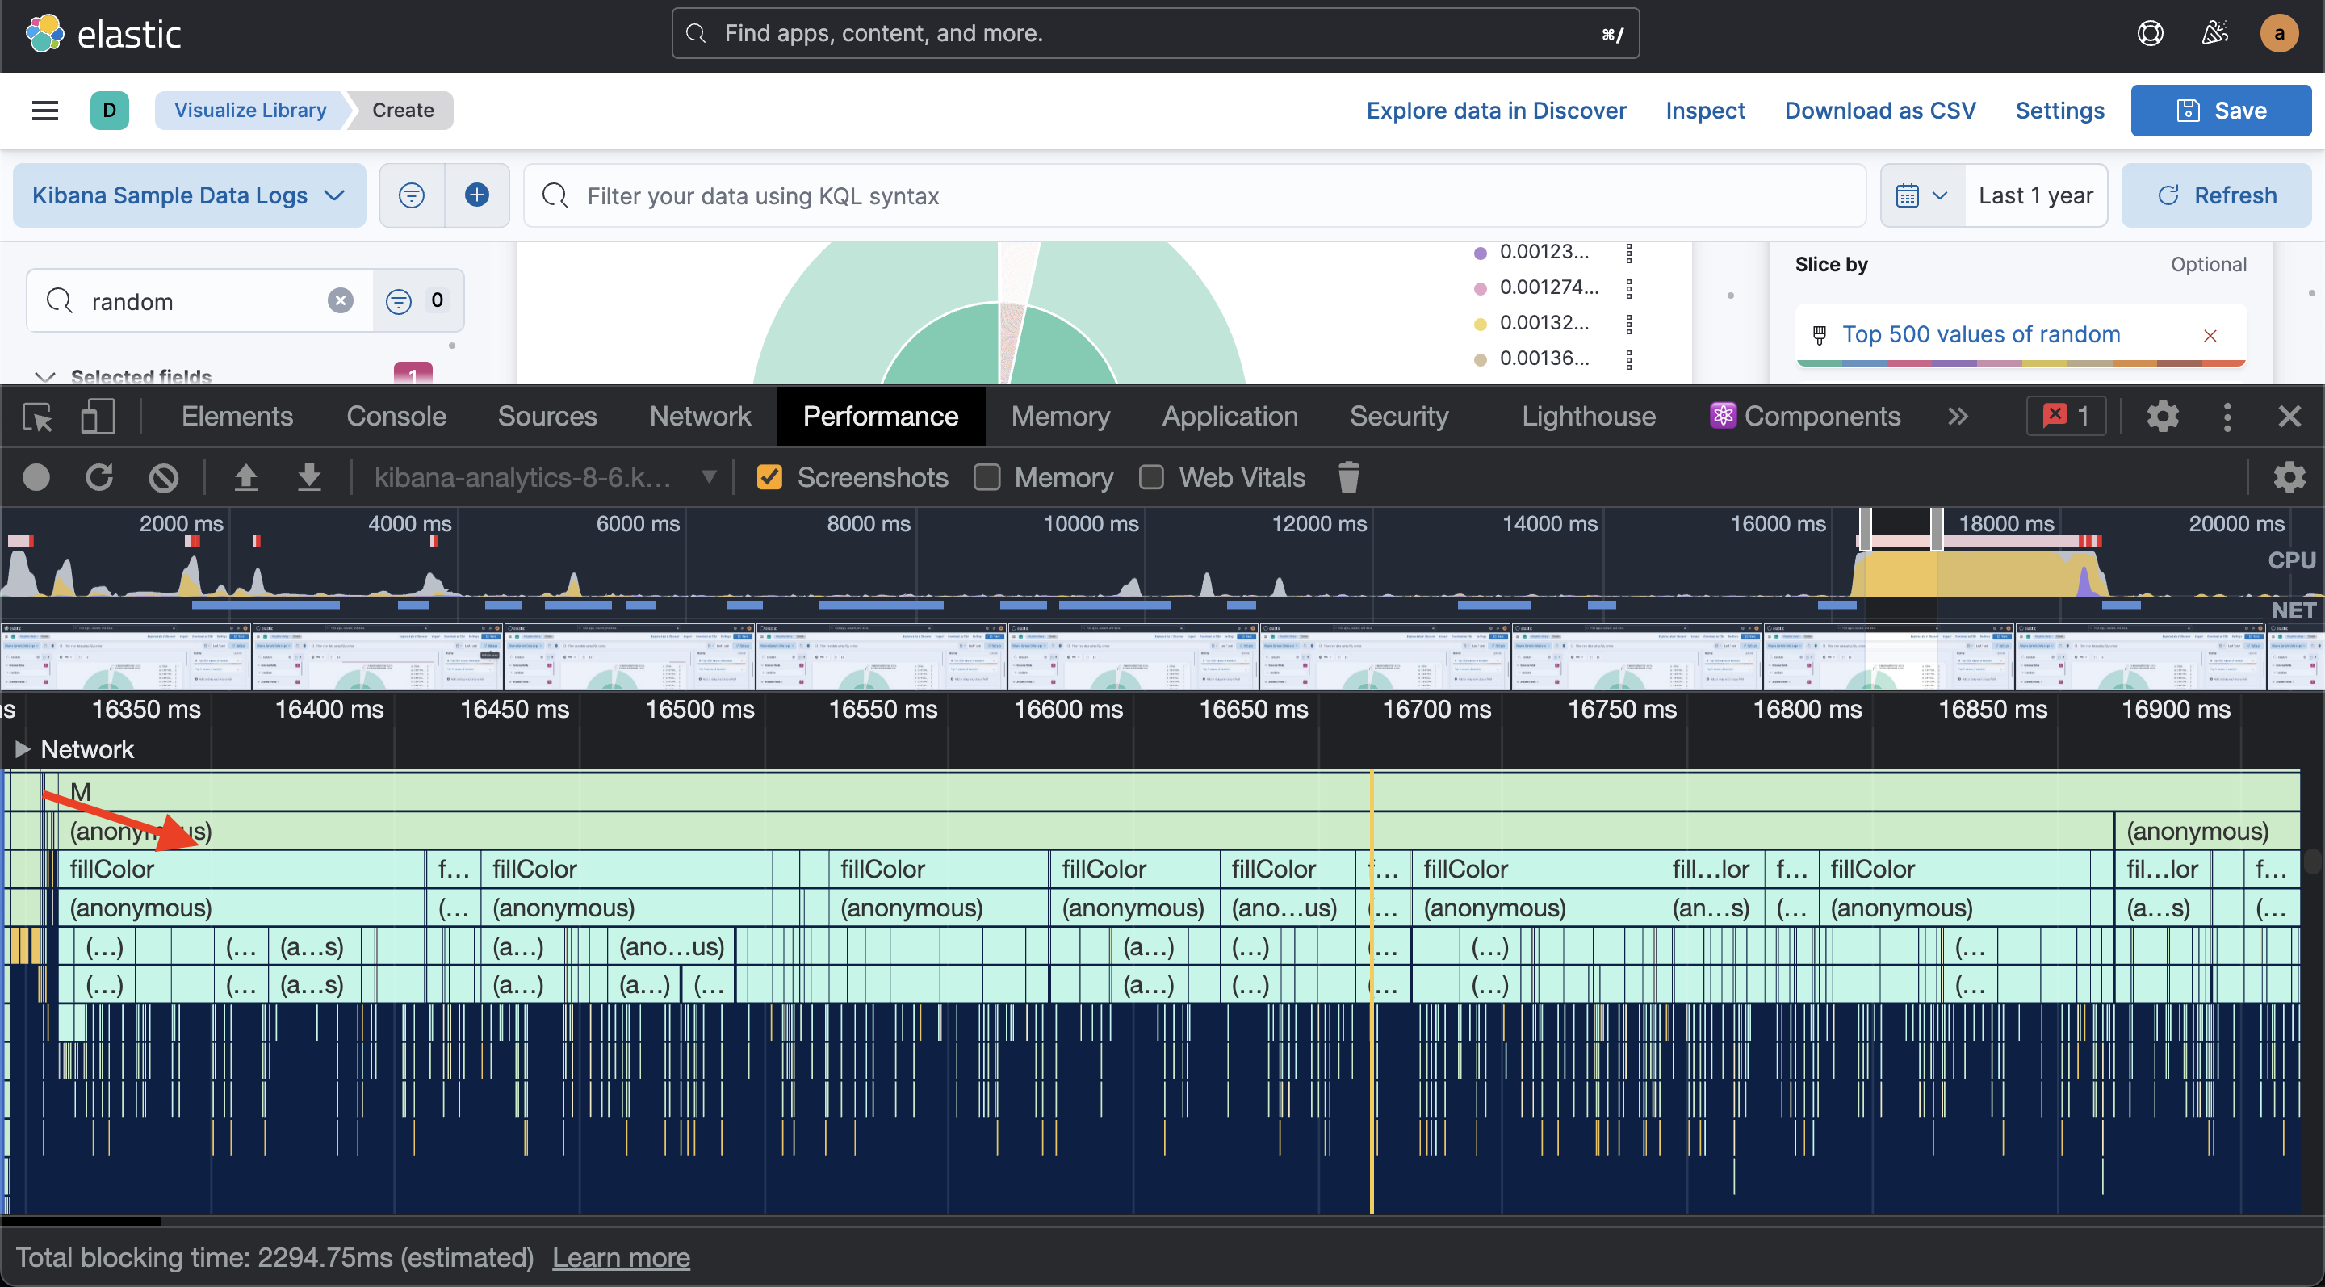
Task: Enable the Web Vitals checkbox
Action: pos(1152,477)
